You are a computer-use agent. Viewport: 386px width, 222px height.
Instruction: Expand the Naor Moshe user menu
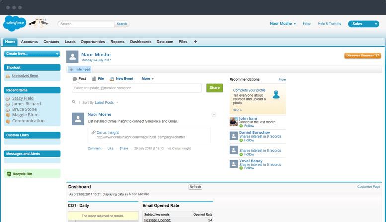click(x=283, y=24)
